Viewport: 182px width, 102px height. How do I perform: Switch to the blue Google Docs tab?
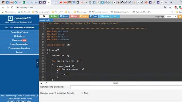tap(7, 2)
